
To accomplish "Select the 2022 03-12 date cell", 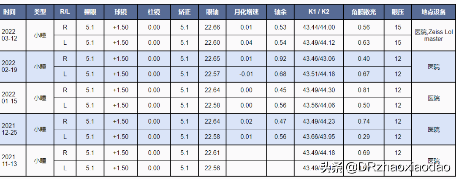I will pyautogui.click(x=9, y=35).
